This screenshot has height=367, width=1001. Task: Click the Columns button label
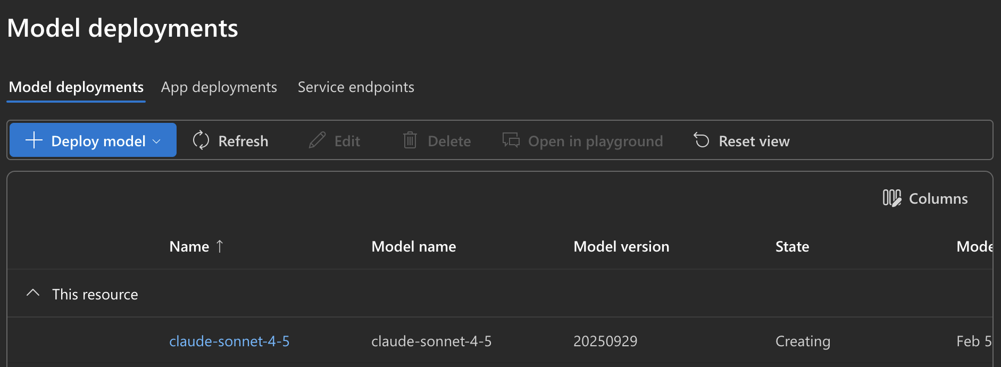pos(938,198)
